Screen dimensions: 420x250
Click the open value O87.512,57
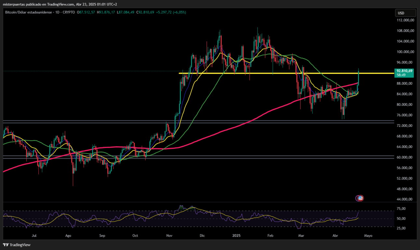point(86,12)
